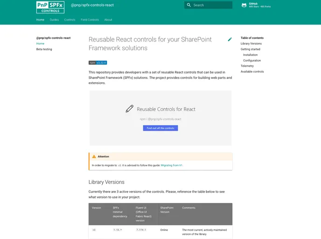Image resolution: width=321 pixels, height=239 pixels.
Task: Go to Configuration in table of contents
Action: (252, 60)
